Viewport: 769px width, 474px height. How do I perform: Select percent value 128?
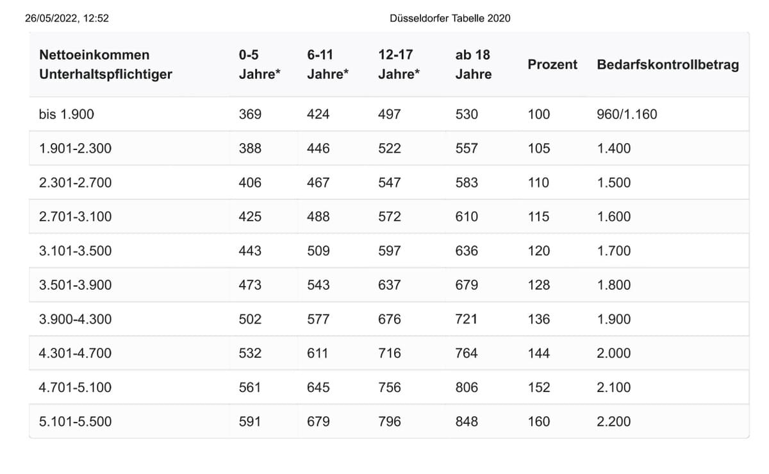[539, 285]
